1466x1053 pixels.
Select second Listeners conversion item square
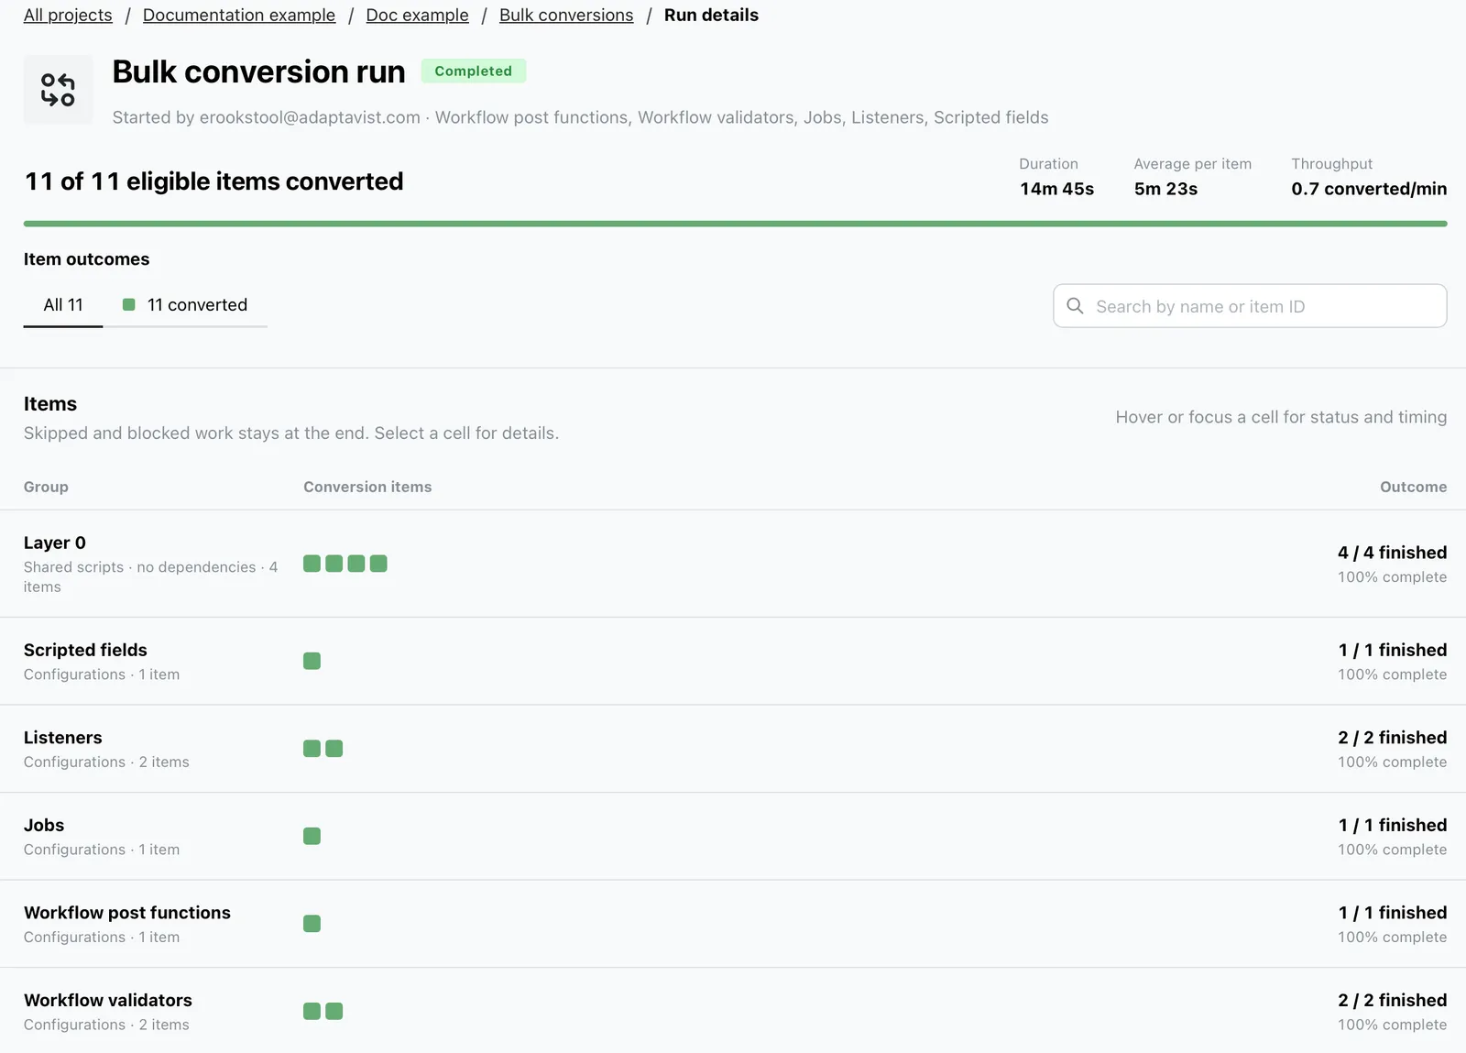[334, 749]
